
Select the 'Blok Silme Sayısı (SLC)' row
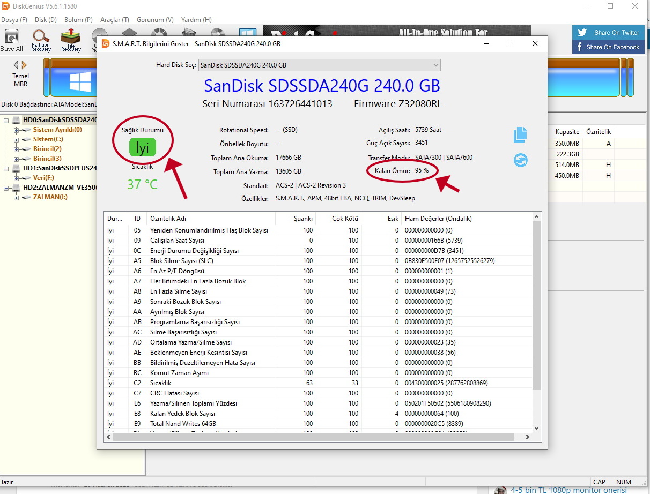pyautogui.click(x=318, y=261)
